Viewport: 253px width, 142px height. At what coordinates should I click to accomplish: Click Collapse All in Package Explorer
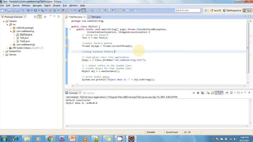tap(35, 17)
